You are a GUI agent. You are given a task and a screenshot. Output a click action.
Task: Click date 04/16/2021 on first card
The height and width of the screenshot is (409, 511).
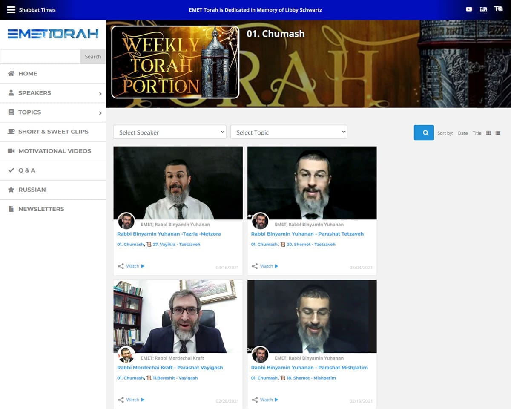point(227,268)
